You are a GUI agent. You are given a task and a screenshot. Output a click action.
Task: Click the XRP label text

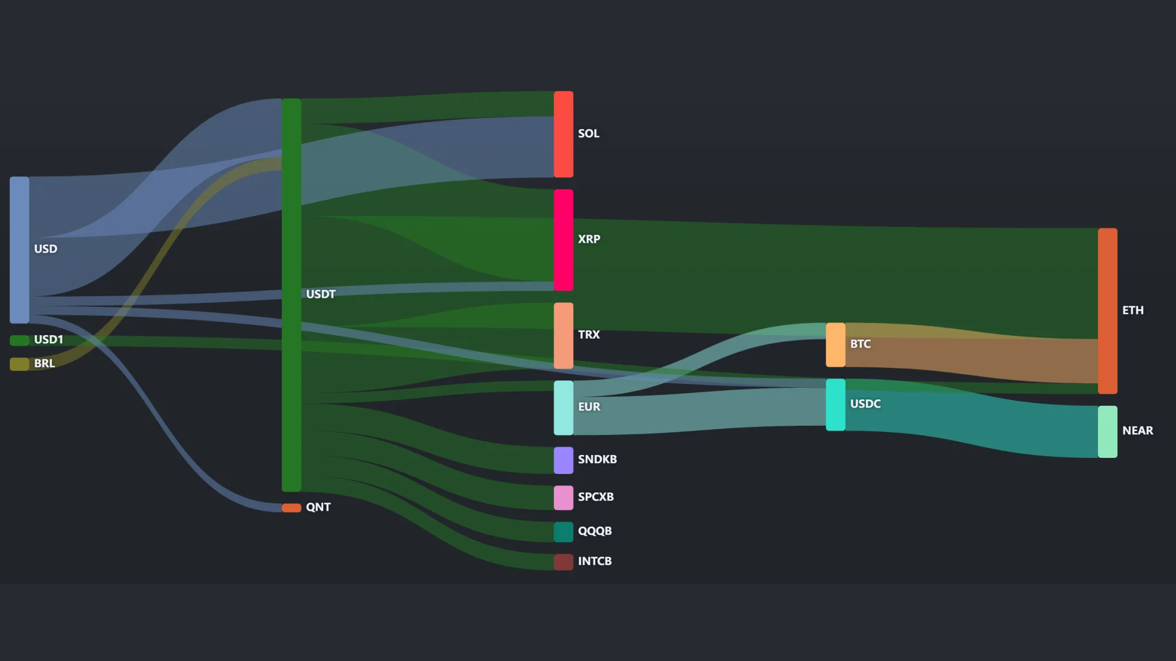point(589,239)
